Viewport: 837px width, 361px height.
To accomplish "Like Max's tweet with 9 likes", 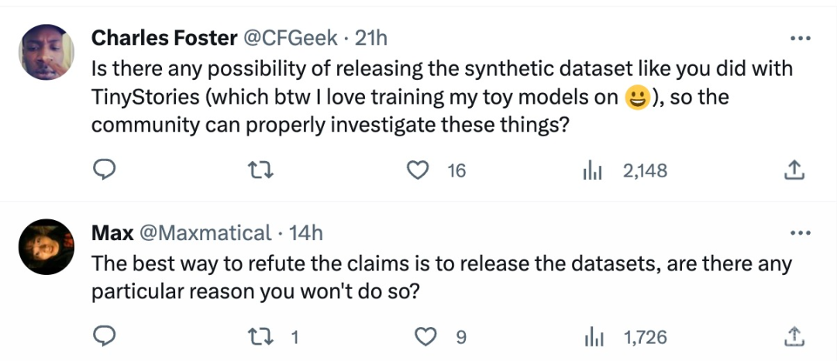I will click(425, 337).
